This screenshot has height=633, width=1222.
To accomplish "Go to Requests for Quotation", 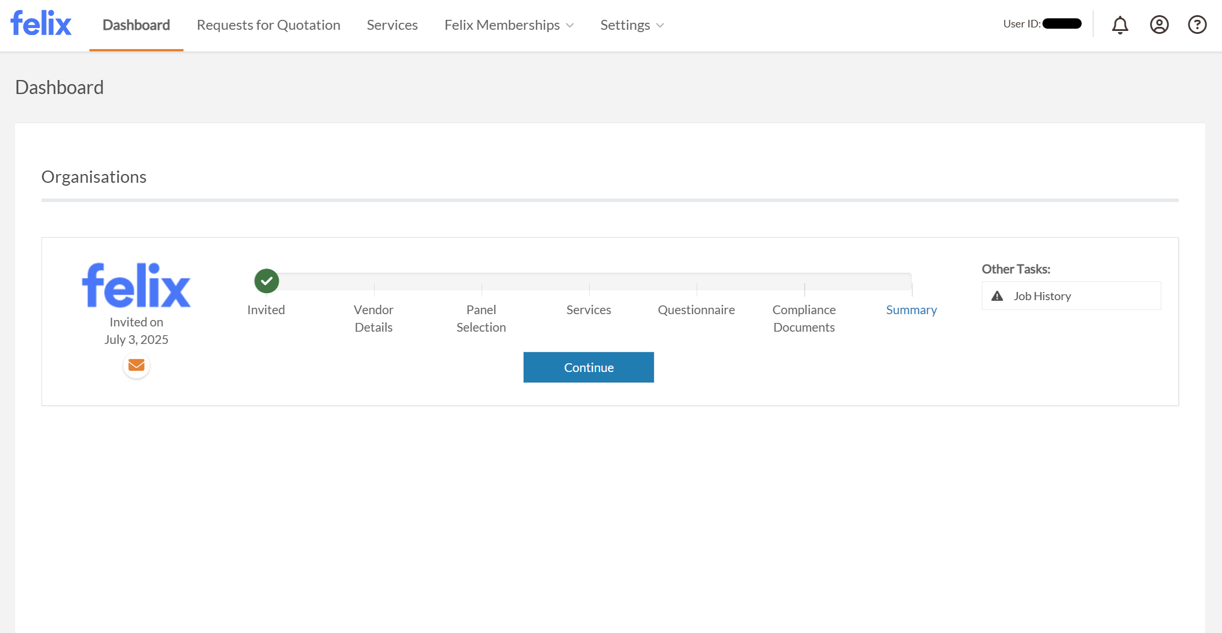I will [268, 25].
